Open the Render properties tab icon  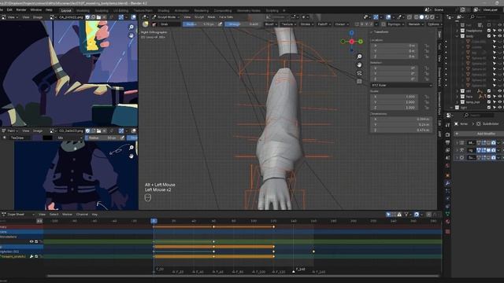tap(447, 134)
